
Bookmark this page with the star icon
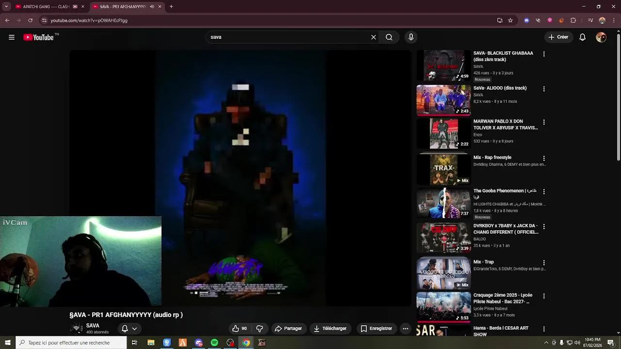click(510, 20)
